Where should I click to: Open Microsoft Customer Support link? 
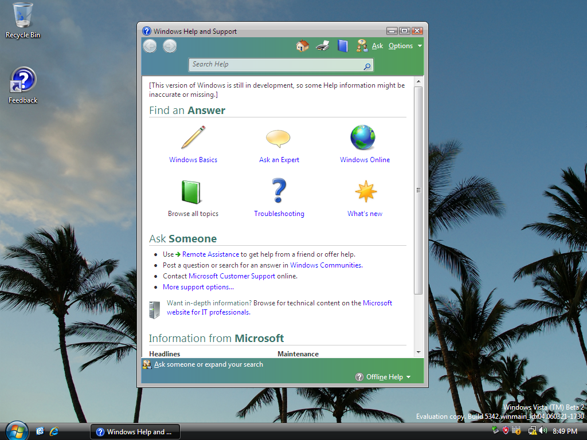tap(232, 276)
